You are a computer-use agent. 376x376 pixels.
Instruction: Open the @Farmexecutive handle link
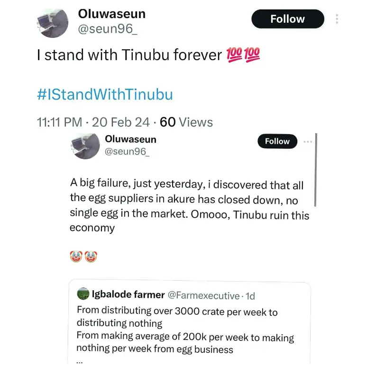coord(204,295)
